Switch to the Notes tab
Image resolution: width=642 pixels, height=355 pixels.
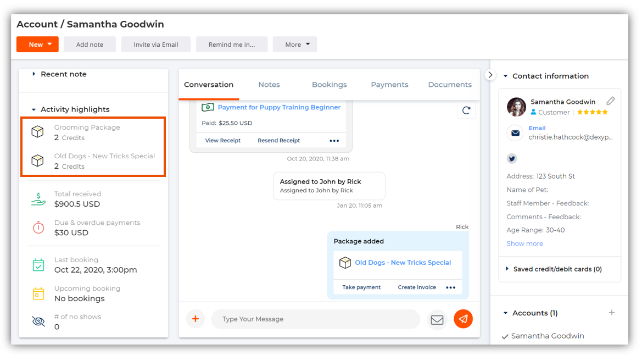click(x=269, y=85)
